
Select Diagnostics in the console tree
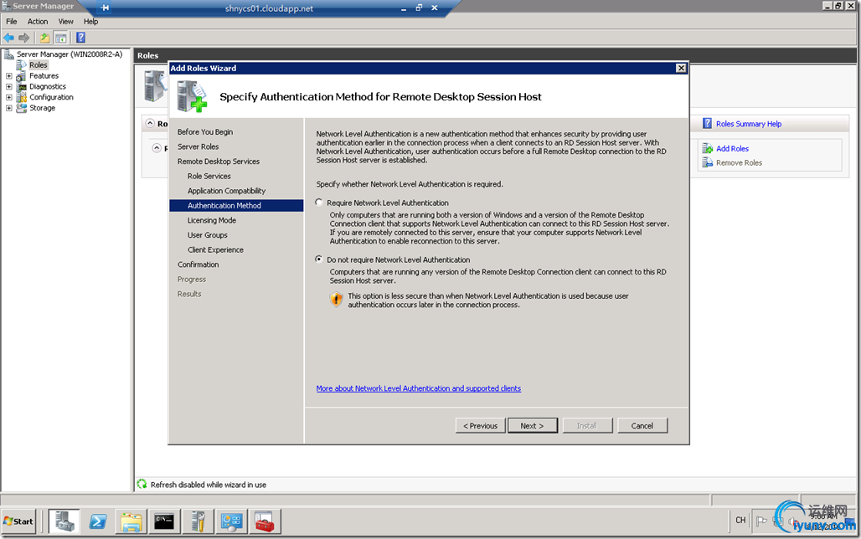48,86
